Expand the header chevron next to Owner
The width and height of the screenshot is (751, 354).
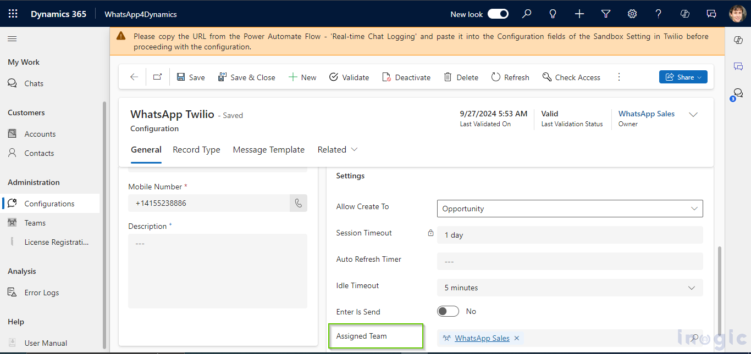click(x=693, y=115)
